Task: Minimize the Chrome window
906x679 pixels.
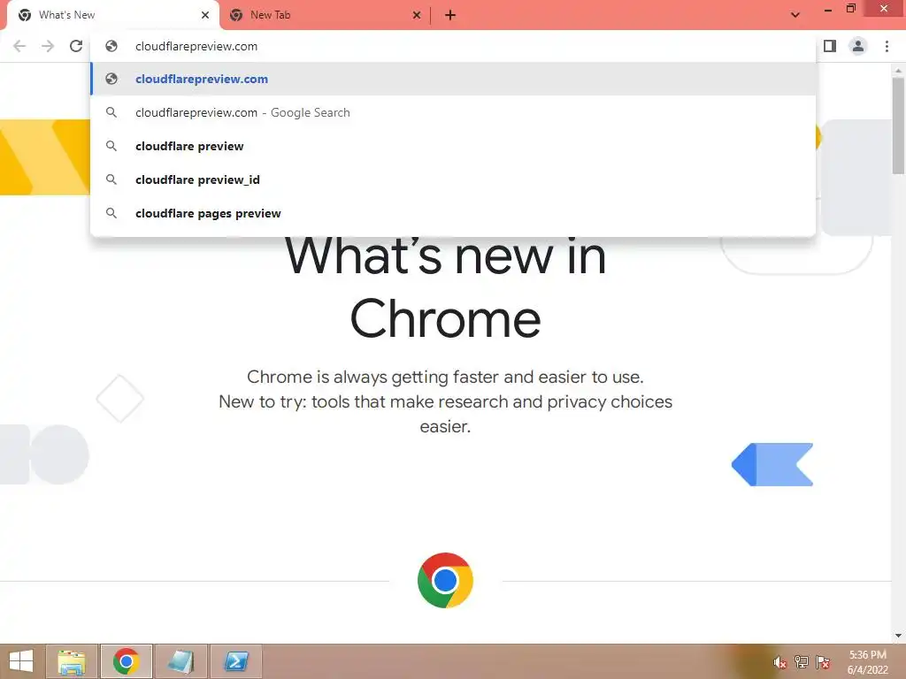Action: click(828, 10)
